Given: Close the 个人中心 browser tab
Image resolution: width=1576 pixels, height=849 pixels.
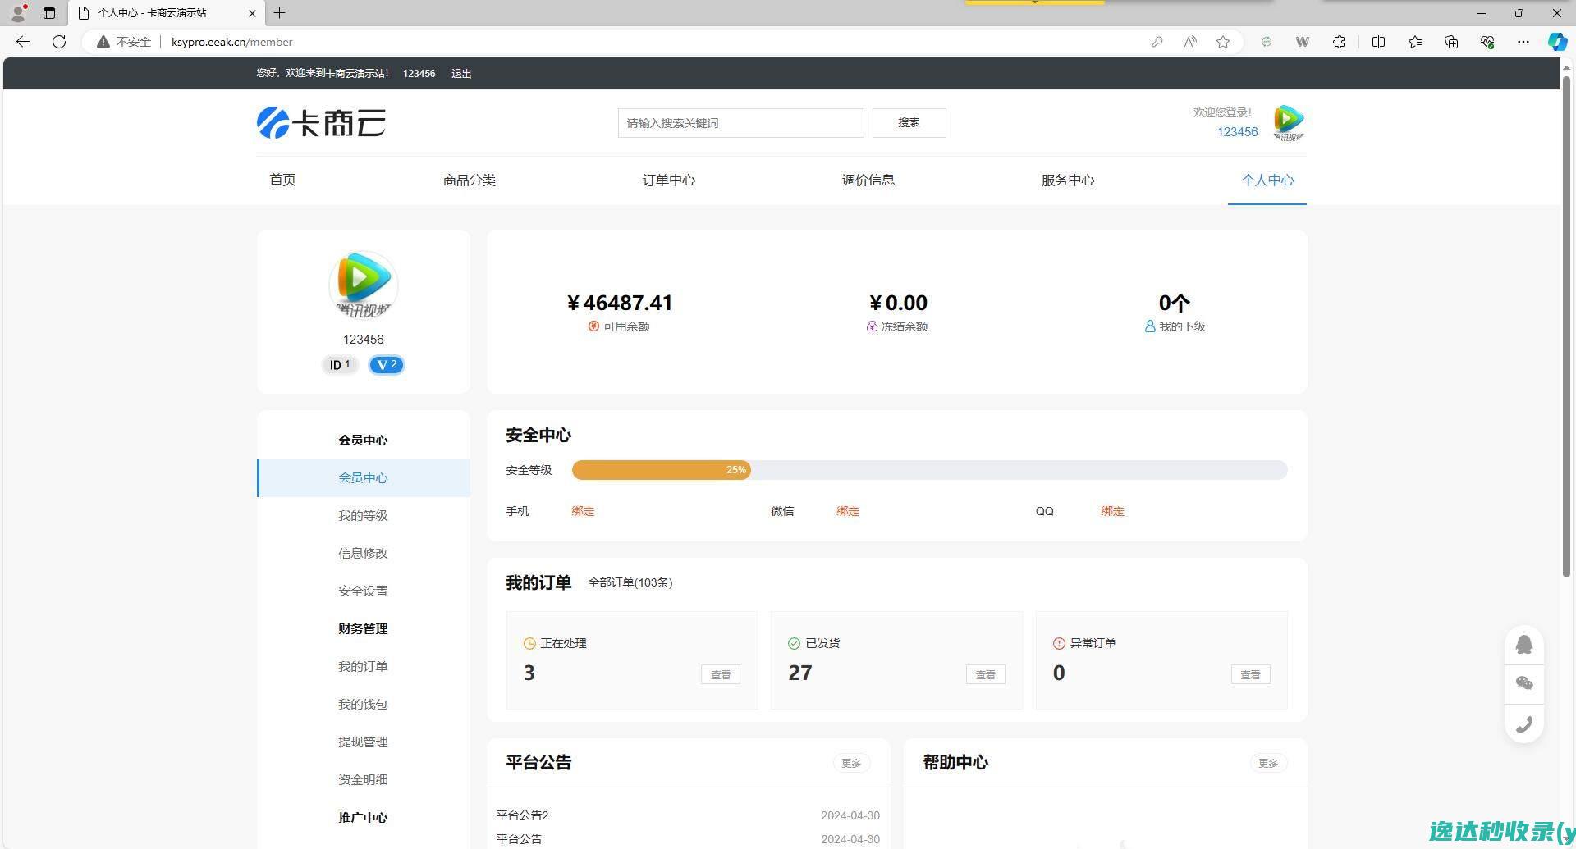Looking at the screenshot, I should tap(252, 13).
